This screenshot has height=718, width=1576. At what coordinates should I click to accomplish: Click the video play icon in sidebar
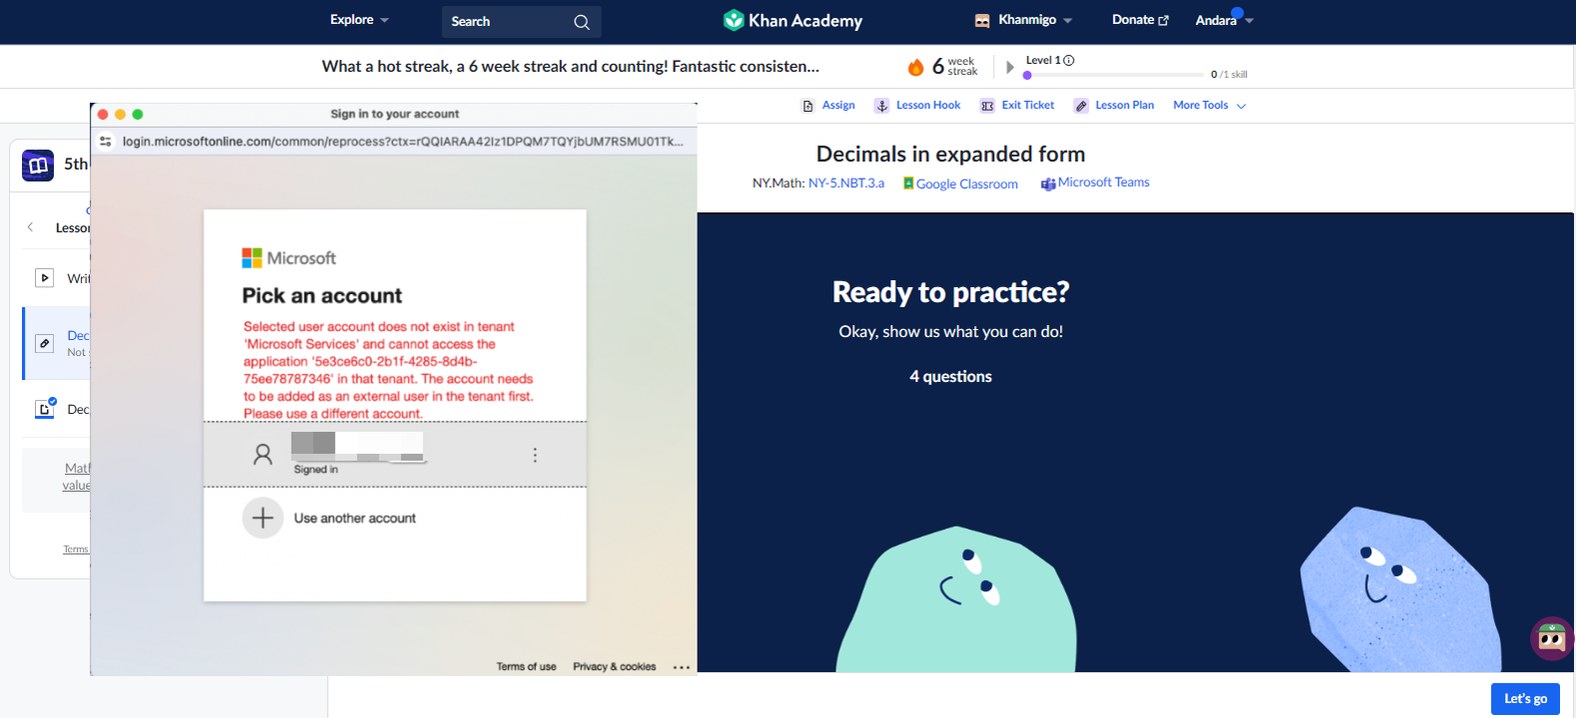44,278
